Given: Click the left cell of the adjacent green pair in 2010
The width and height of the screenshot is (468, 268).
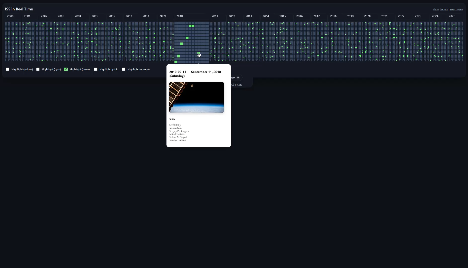Looking at the screenshot, I should [x=190, y=26].
